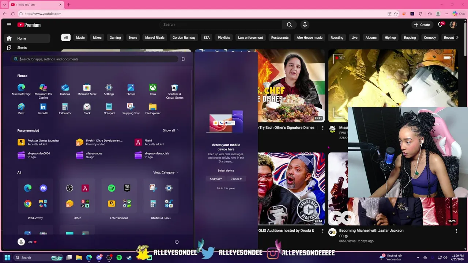Open Outlook from the pinned apps

65,90
